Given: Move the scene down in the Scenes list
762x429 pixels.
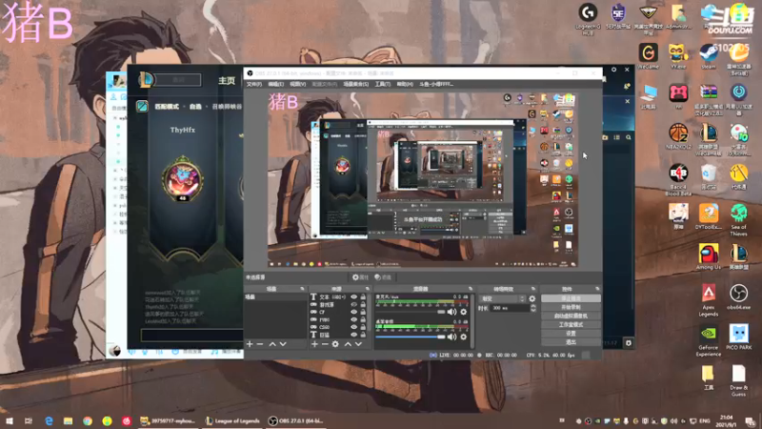Looking at the screenshot, I should [283, 344].
